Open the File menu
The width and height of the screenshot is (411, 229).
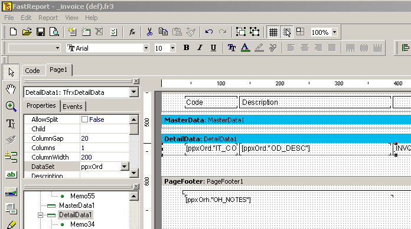pyautogui.click(x=9, y=18)
